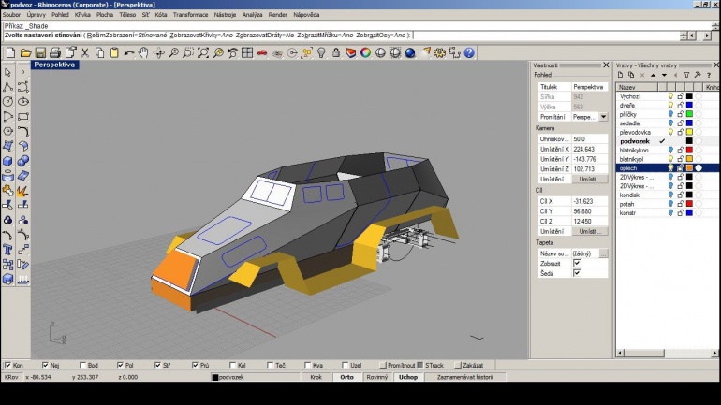Image resolution: width=721 pixels, height=405 pixels.
Task: Toggle the Kon object snap checkbox
Action: pyautogui.click(x=7, y=365)
